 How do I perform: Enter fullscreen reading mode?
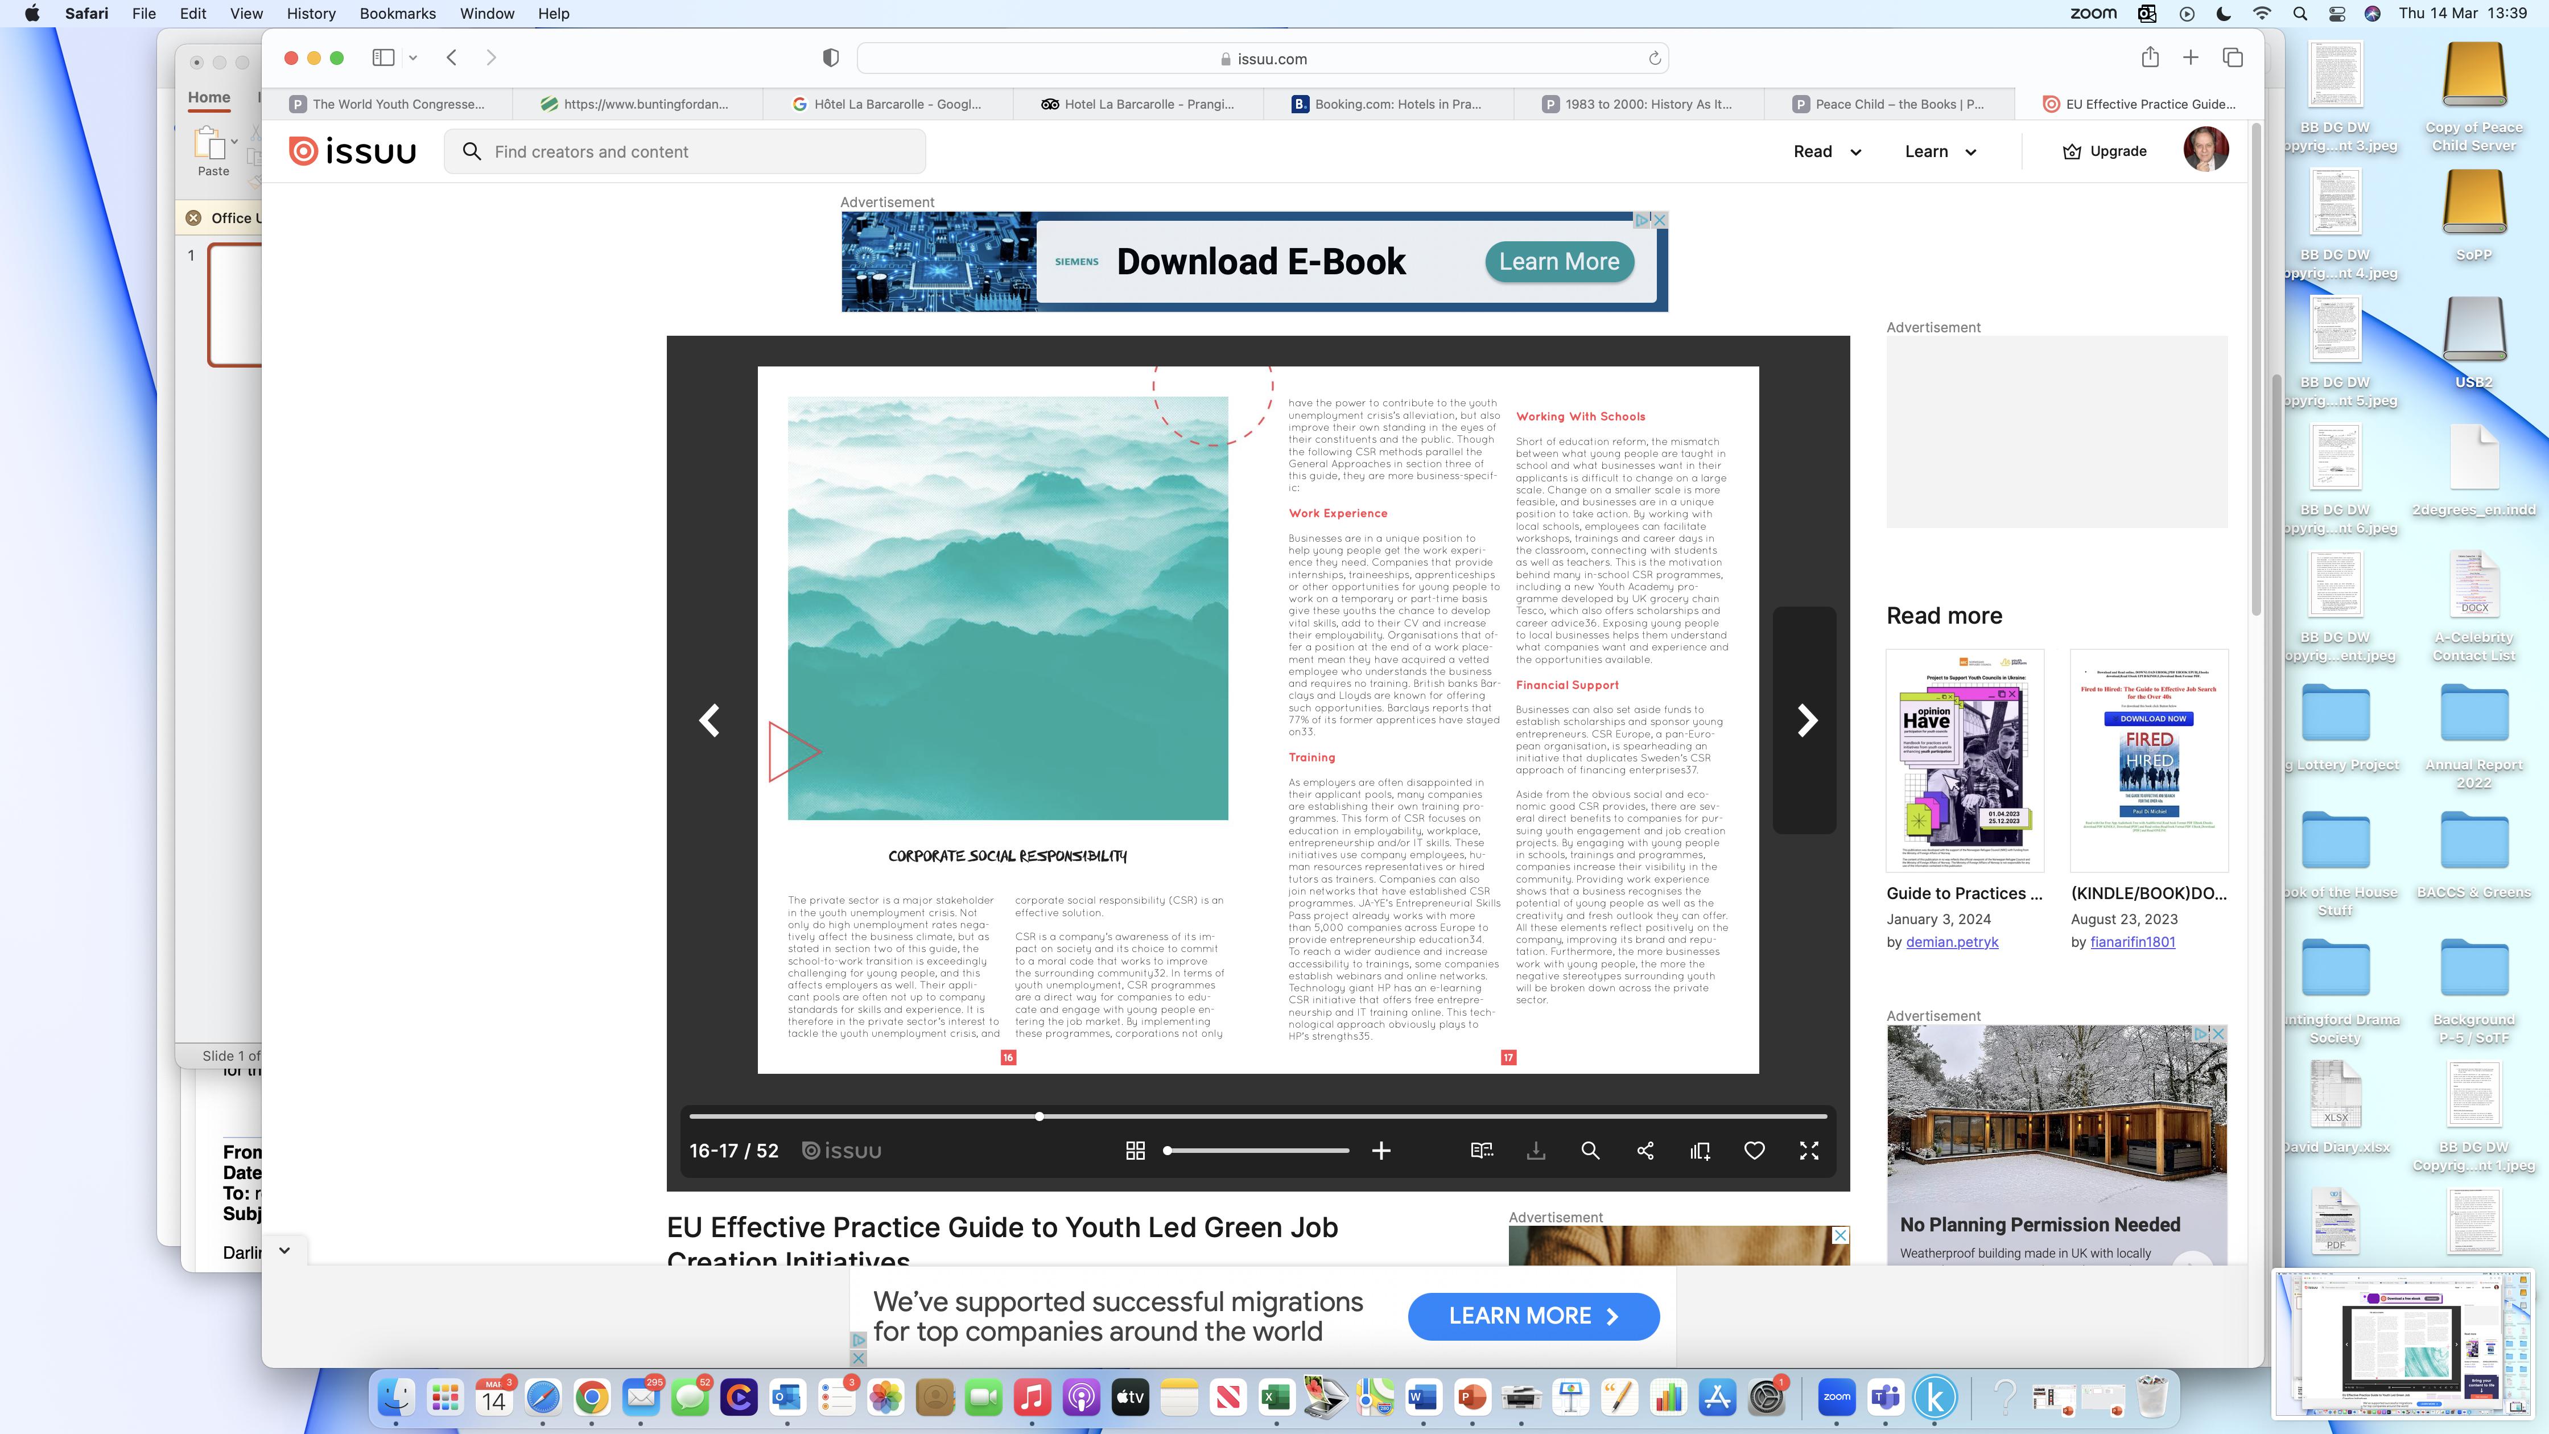[1809, 1151]
